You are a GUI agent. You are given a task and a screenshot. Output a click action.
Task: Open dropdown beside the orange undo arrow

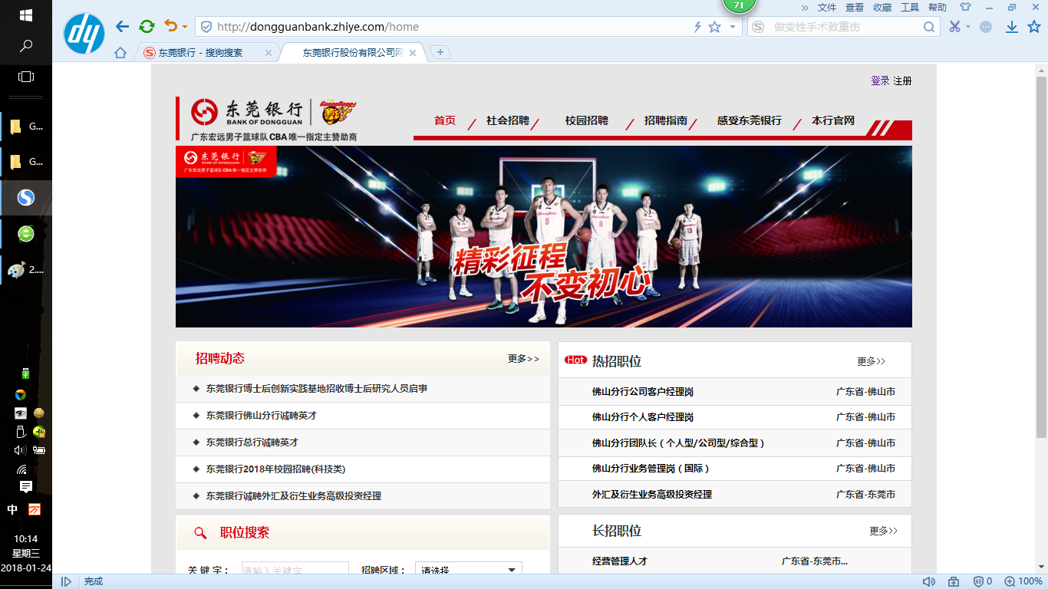[x=185, y=28]
